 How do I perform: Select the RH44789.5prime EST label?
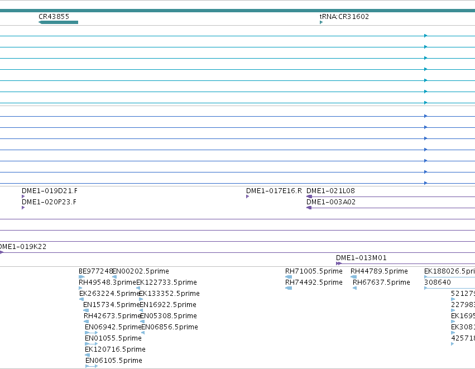[x=379, y=271]
